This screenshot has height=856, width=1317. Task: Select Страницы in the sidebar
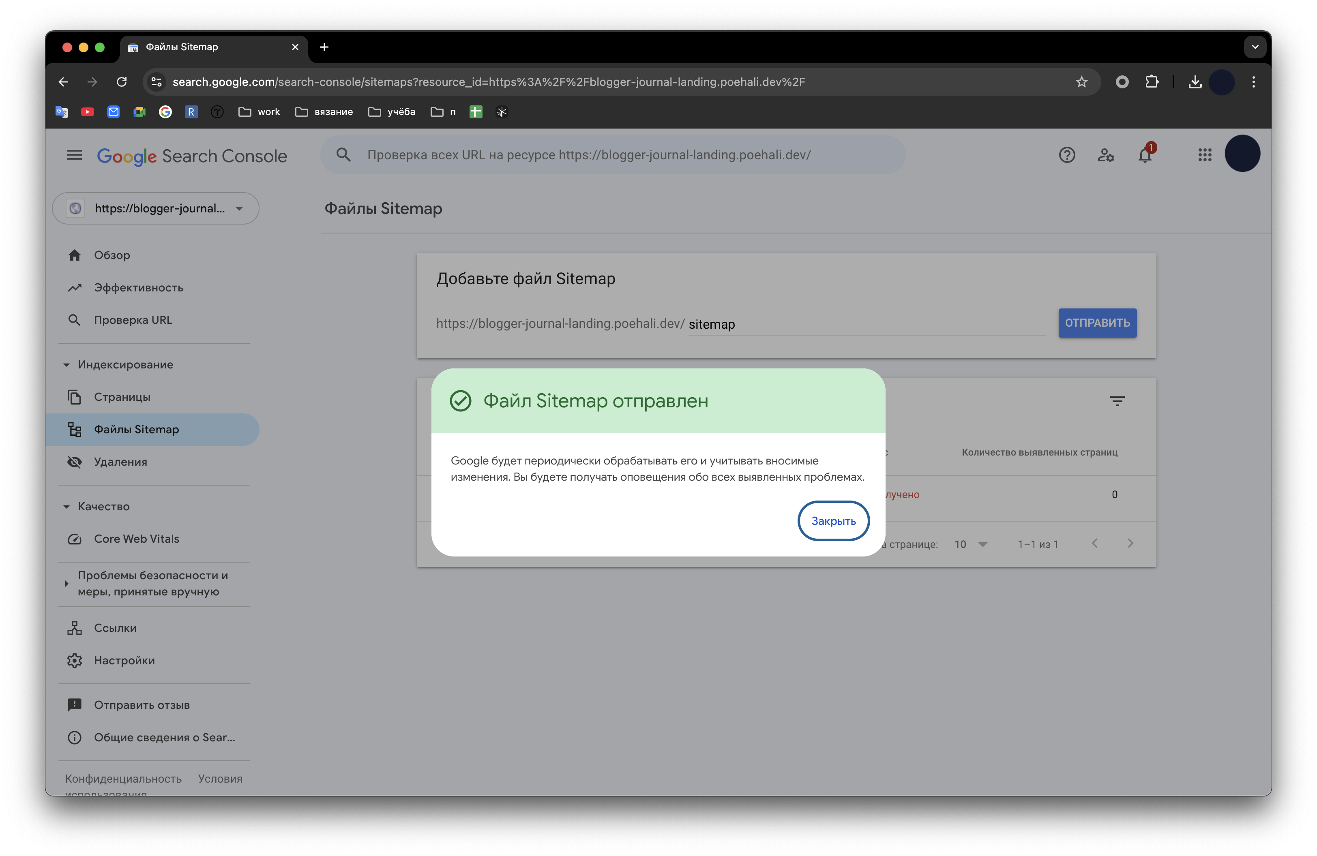[x=122, y=396]
